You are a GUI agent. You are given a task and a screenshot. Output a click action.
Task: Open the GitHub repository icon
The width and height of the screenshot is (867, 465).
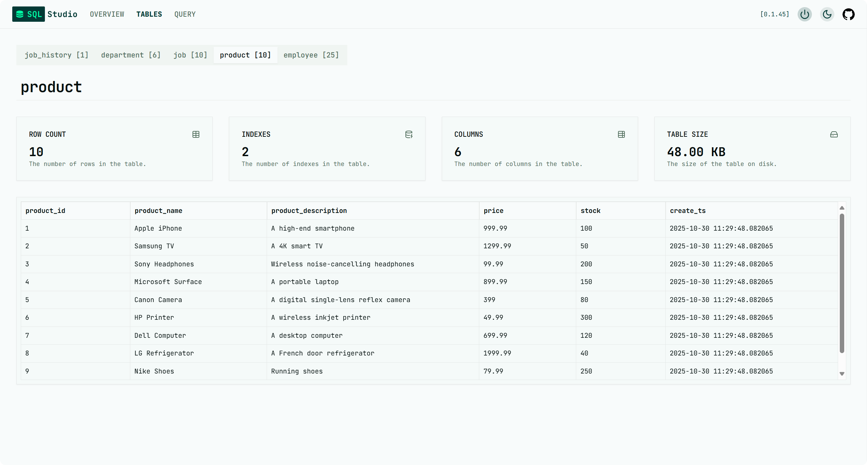[848, 14]
